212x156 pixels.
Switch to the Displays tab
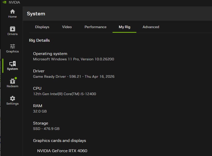point(42,27)
